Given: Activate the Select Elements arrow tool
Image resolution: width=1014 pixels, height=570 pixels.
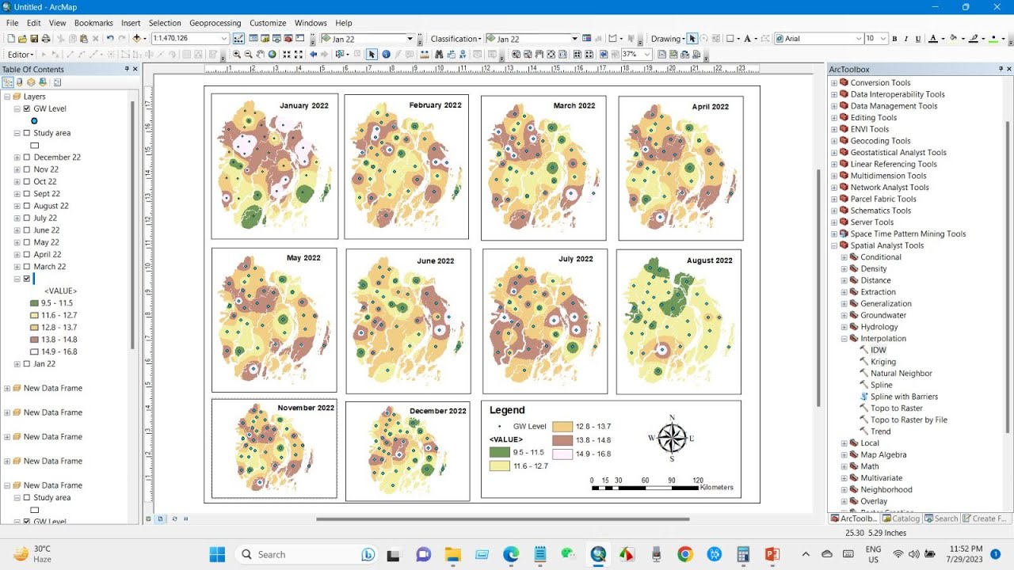Looking at the screenshot, I should (x=372, y=55).
